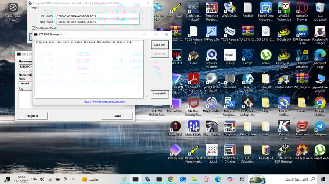The image size is (329, 184).
Task: Click the Register button
Action: 32,116
